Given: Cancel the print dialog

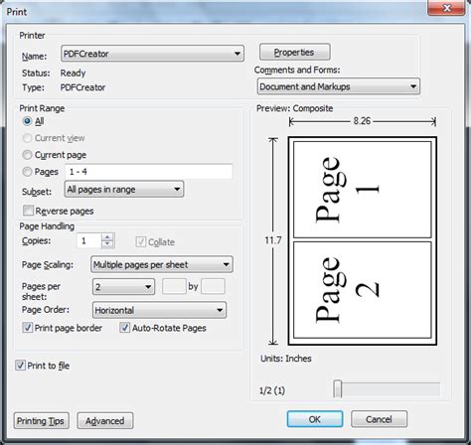Looking at the screenshot, I should [x=379, y=419].
